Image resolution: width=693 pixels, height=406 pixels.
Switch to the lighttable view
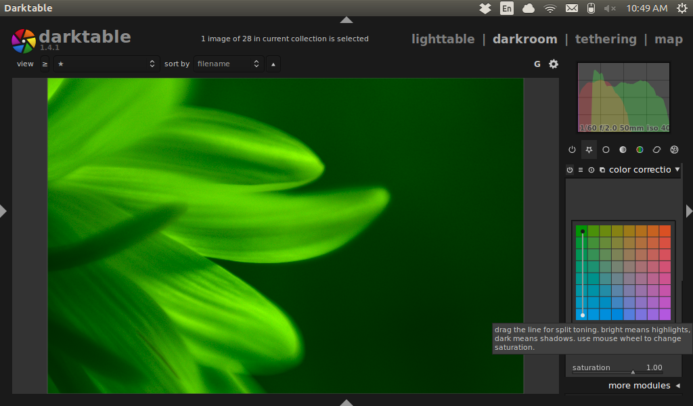click(443, 39)
